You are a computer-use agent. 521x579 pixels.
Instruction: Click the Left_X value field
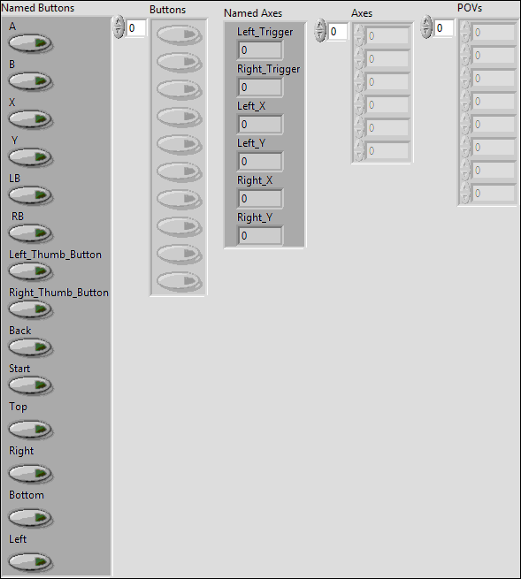point(260,125)
